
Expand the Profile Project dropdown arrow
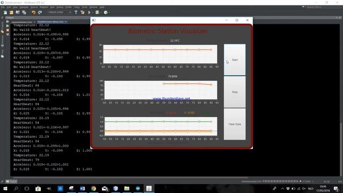(x=109, y=12)
